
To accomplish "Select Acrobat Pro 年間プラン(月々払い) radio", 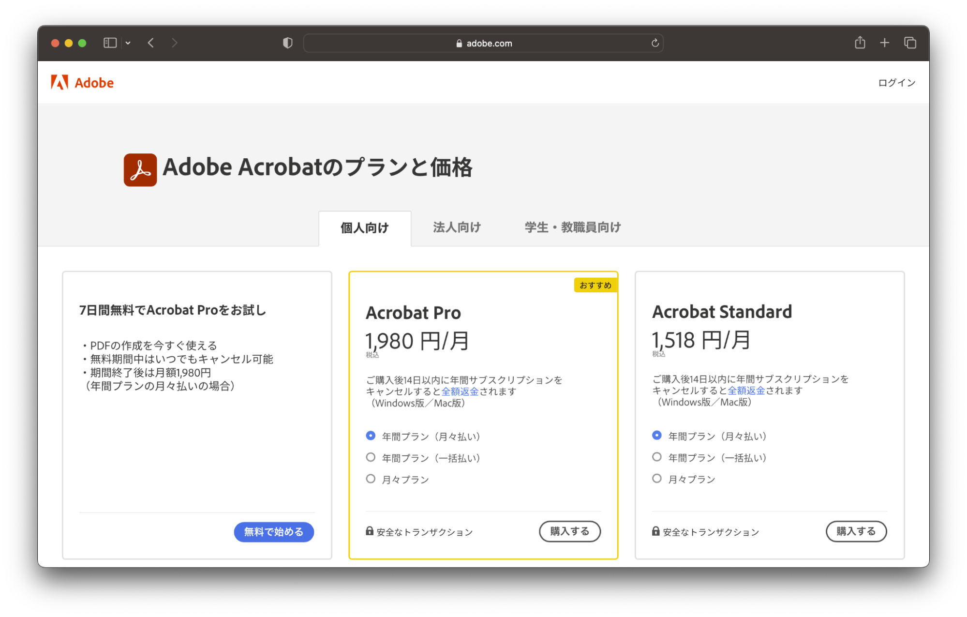I will coord(371,436).
